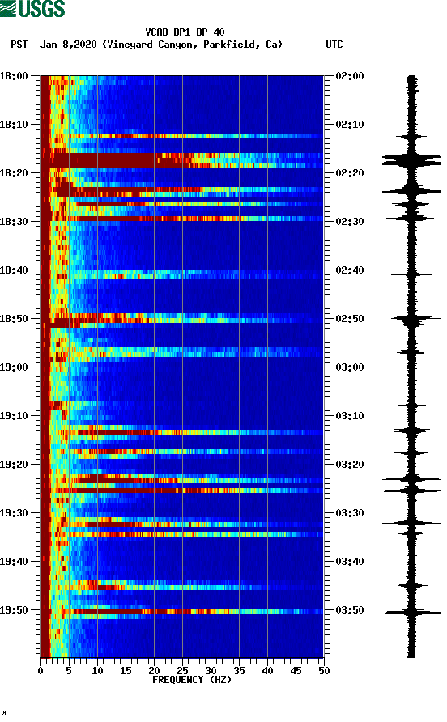Viewport: 447px width, 722px height.
Task: Click the 5 Hz frequency tick label
Action: click(x=69, y=671)
